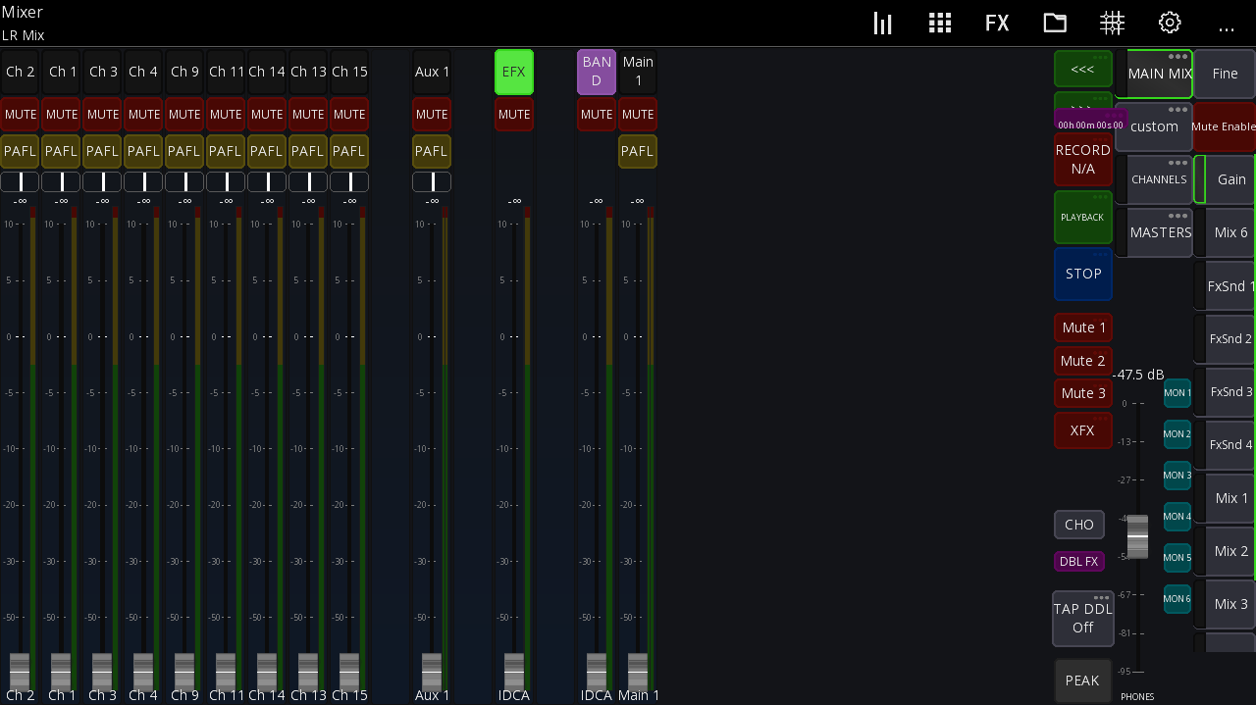Activate Mute 2 group
1256x705 pixels.
tap(1083, 361)
